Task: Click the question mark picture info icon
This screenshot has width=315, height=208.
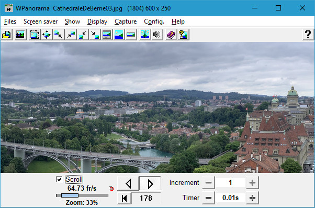Action: pos(183,35)
